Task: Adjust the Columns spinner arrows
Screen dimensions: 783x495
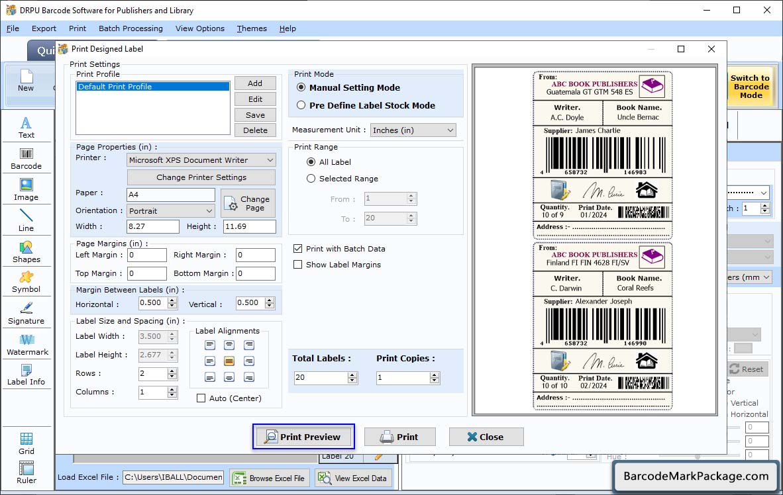Action: coord(172,392)
